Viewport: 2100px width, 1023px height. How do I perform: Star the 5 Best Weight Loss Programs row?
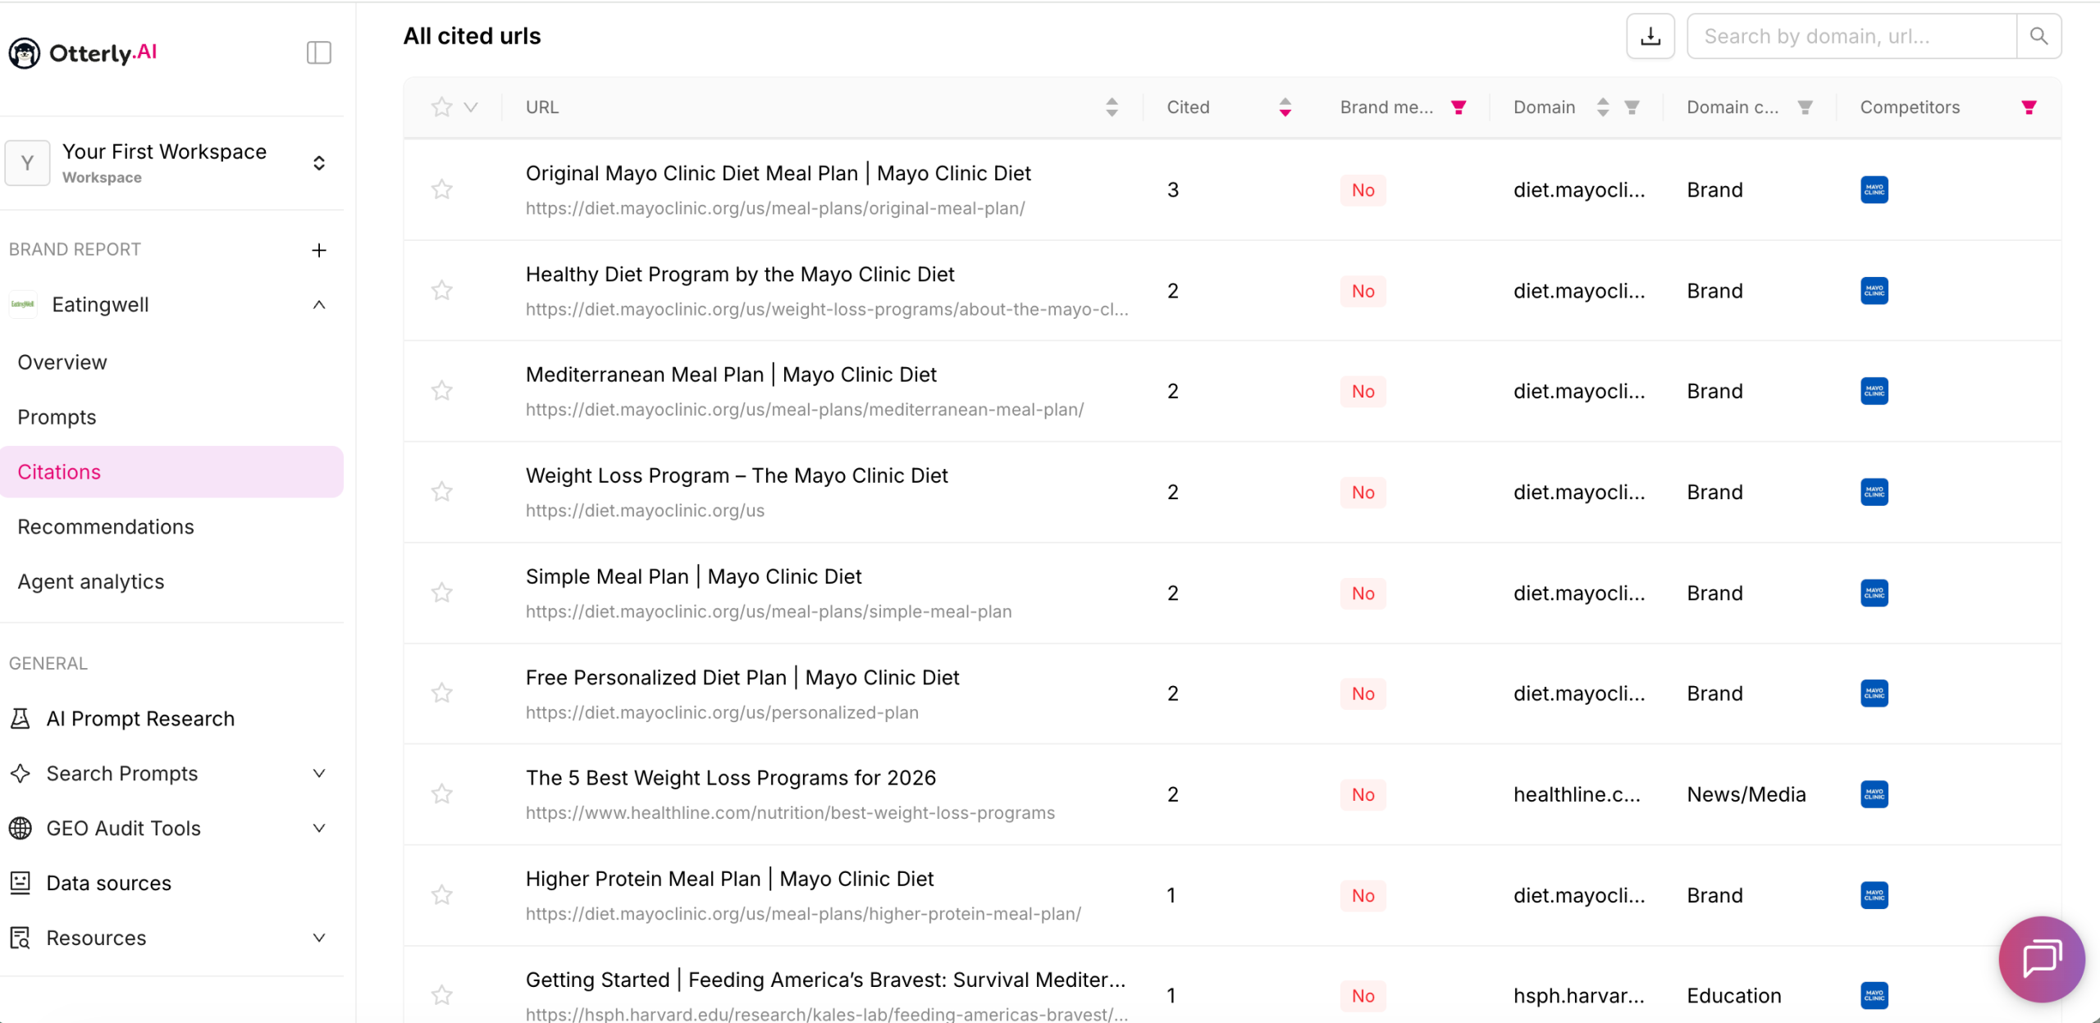pyautogui.click(x=442, y=793)
